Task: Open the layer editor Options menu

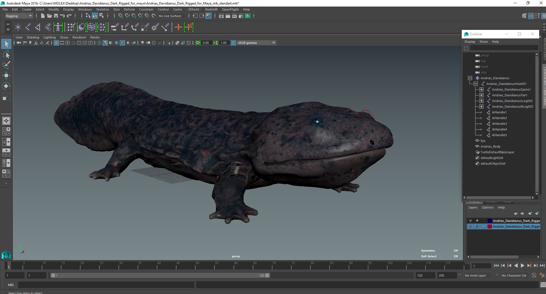Action: pos(487,207)
